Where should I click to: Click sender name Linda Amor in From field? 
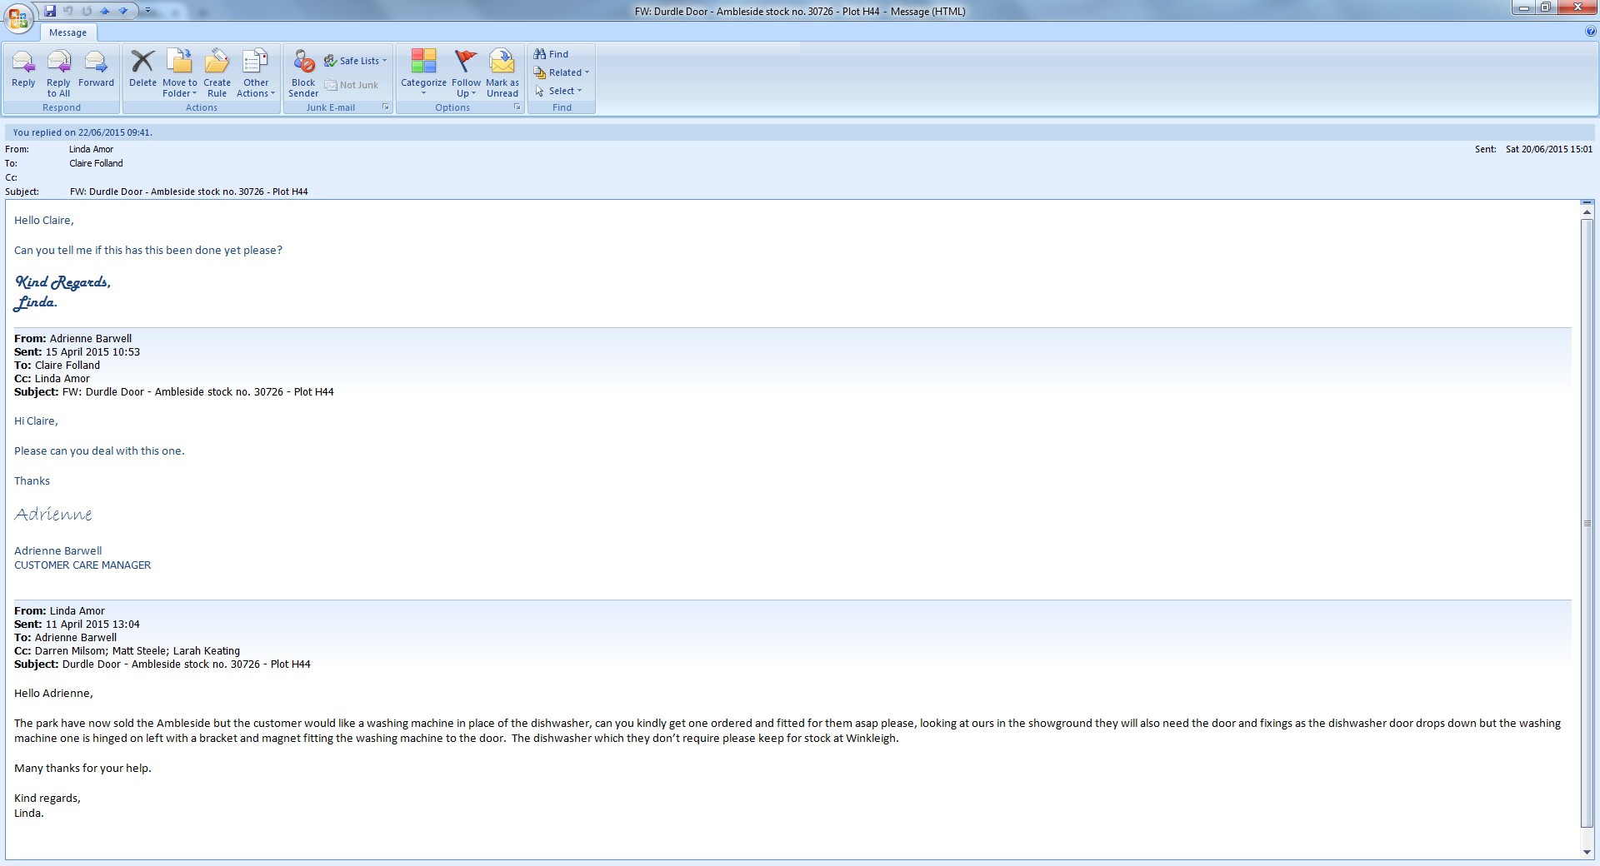pos(91,149)
